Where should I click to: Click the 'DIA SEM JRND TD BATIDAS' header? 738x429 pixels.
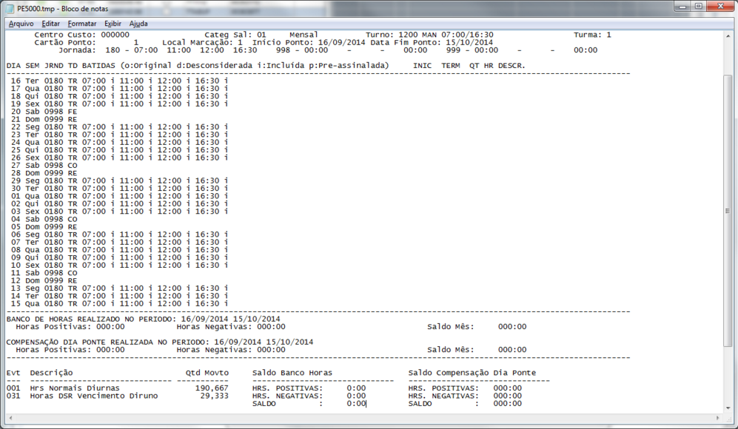pyautogui.click(x=61, y=66)
